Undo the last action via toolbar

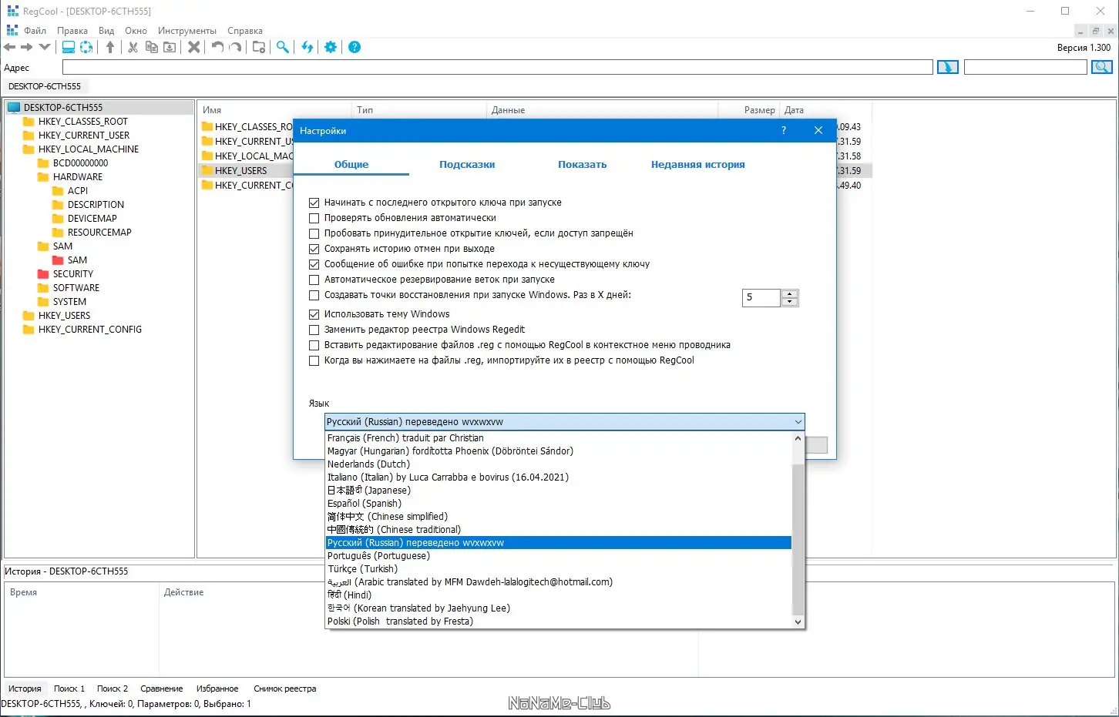point(218,47)
